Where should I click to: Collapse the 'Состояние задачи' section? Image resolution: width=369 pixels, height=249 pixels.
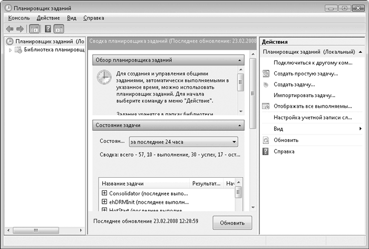point(240,126)
